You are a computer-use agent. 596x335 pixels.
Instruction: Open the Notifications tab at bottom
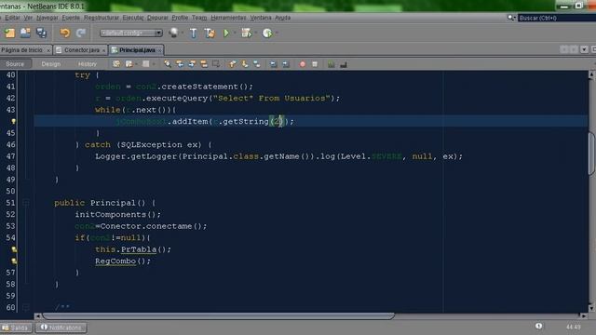(61, 328)
